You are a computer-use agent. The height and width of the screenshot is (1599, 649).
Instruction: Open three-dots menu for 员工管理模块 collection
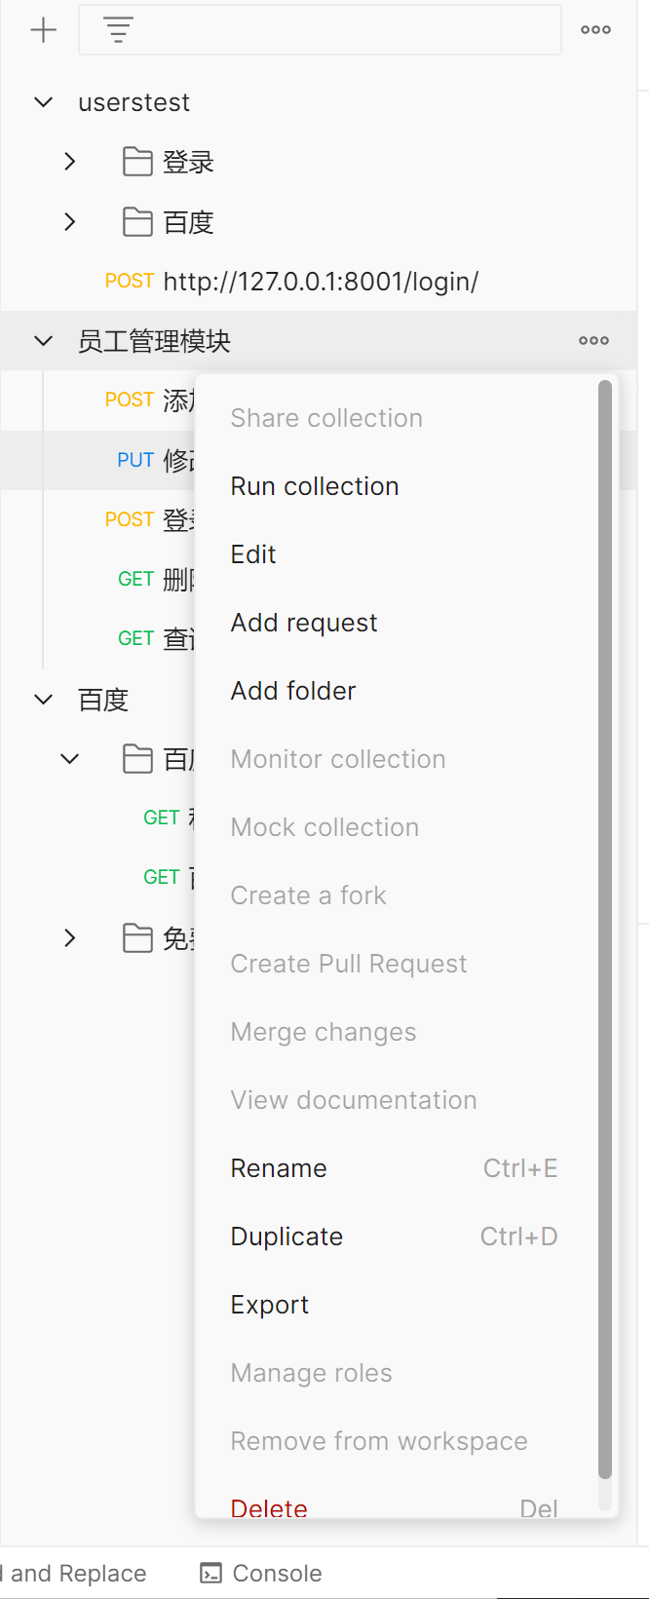593,341
